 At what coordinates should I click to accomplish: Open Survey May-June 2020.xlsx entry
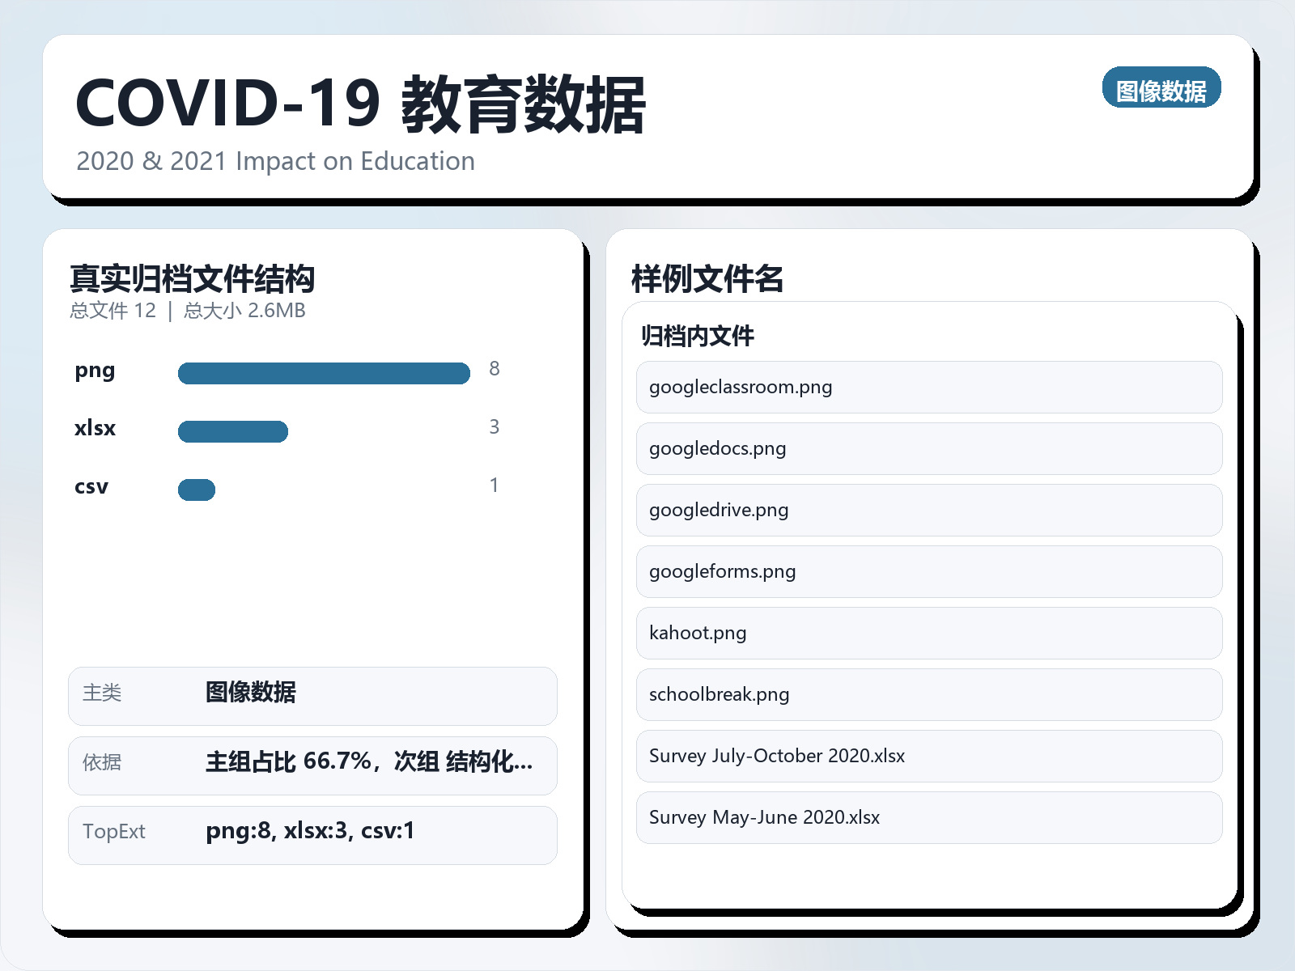[x=928, y=817]
